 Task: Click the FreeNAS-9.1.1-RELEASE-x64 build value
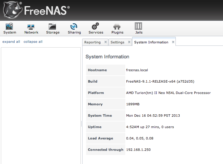[160, 81]
